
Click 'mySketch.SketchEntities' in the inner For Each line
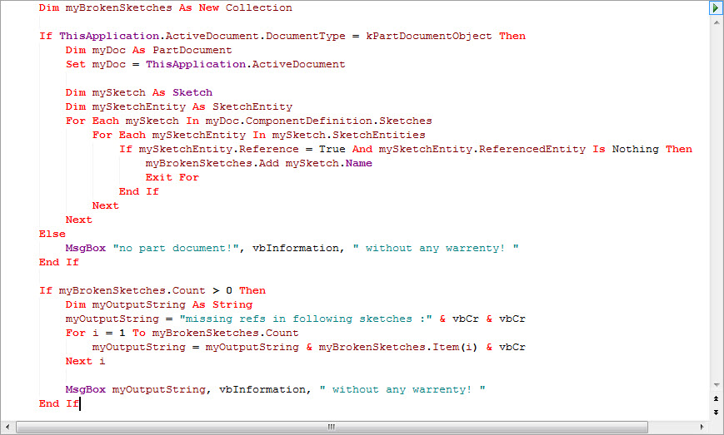click(348, 135)
